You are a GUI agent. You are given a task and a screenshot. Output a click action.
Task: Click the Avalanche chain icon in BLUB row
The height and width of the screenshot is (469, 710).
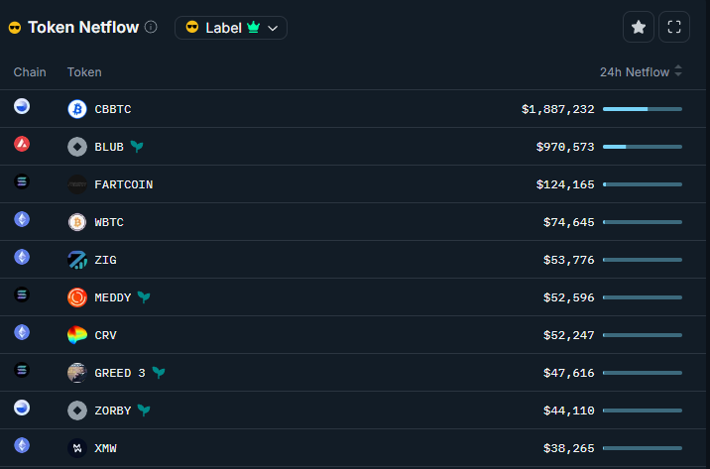(22, 144)
